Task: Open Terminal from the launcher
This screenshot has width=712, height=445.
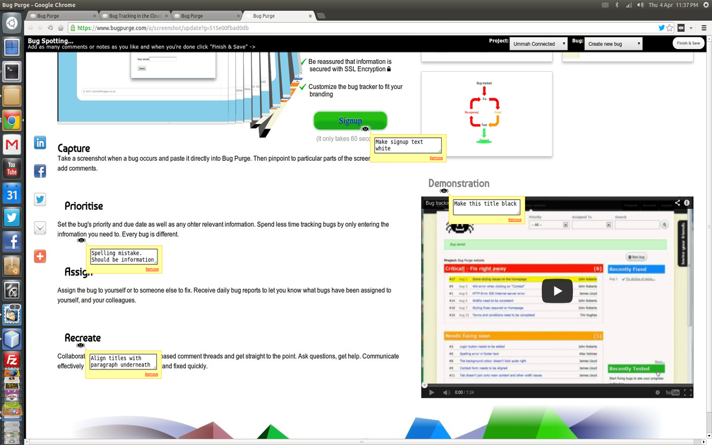Action: click(12, 71)
